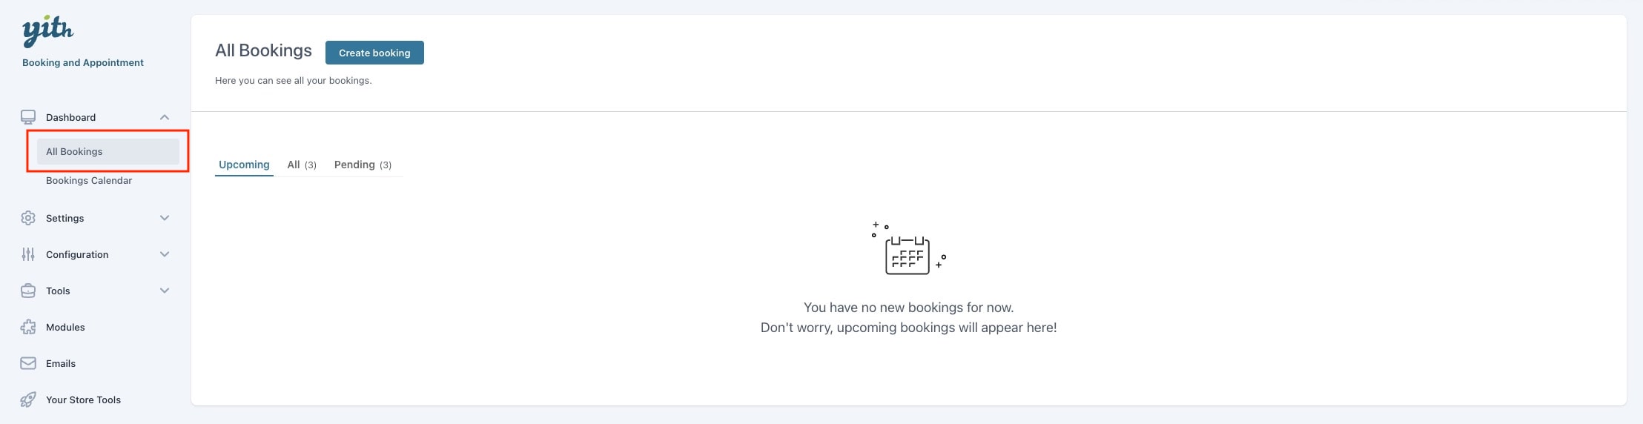Click the Create booking button
Image resolution: width=1643 pixels, height=424 pixels.
tap(374, 53)
